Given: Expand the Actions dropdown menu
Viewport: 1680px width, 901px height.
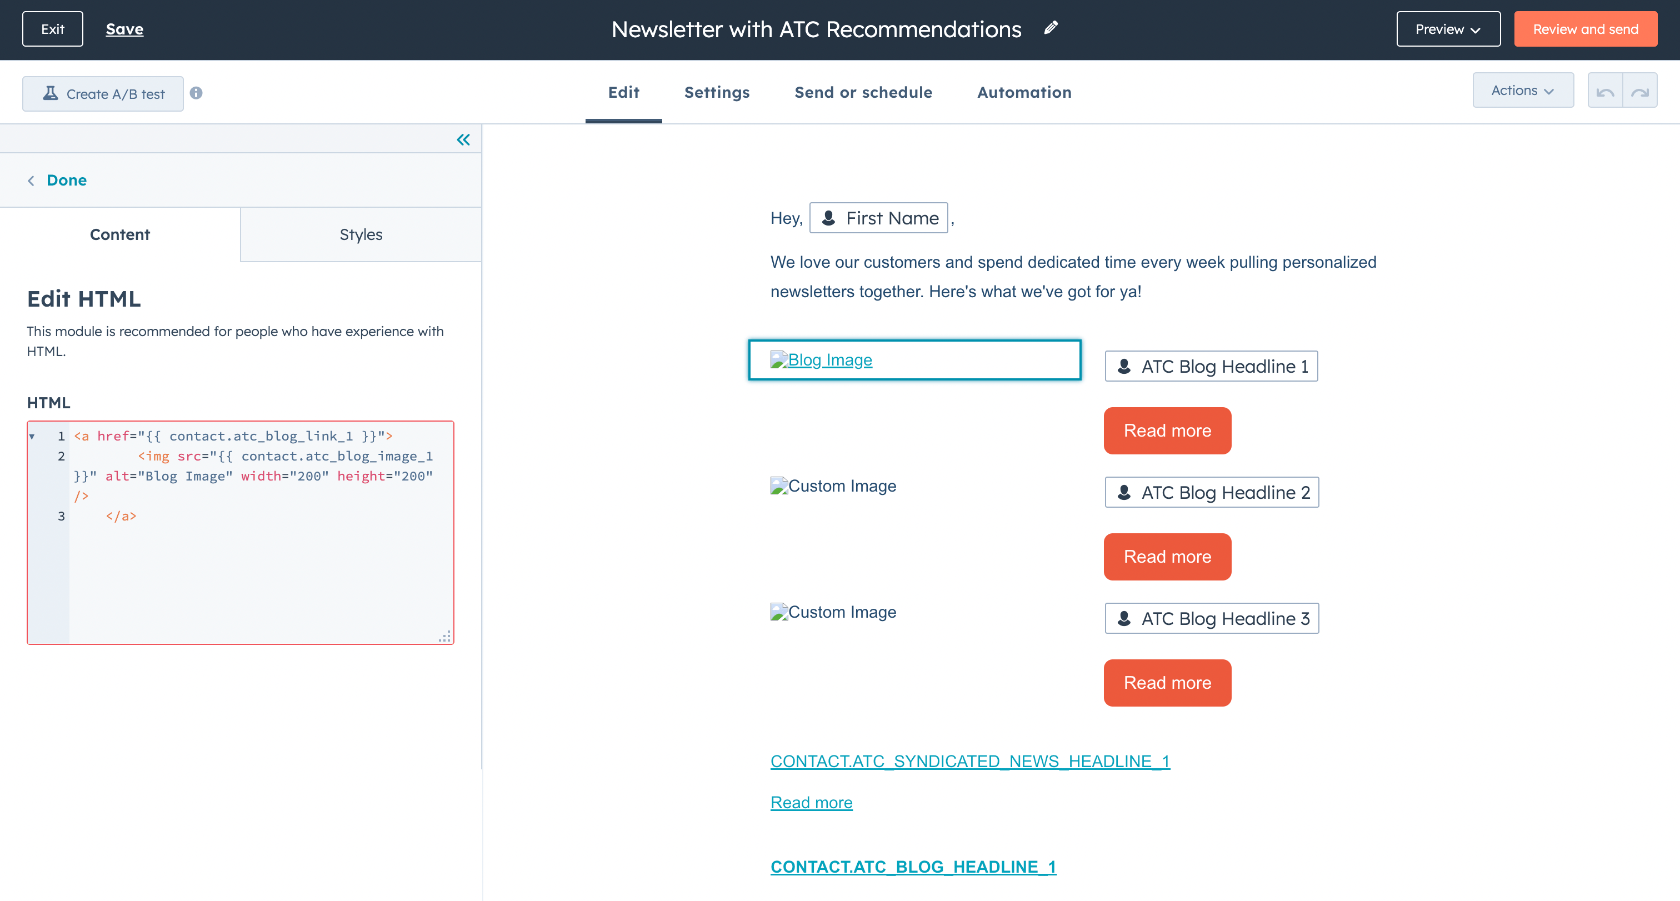Looking at the screenshot, I should pyautogui.click(x=1522, y=91).
